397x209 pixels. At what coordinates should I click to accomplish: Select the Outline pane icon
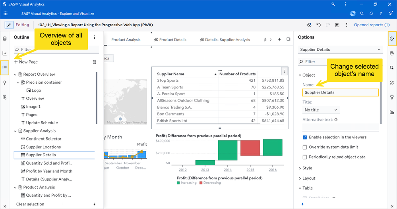click(x=4, y=68)
